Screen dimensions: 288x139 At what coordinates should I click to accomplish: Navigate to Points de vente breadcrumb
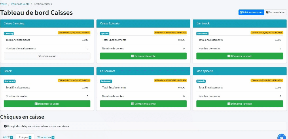click(20, 4)
